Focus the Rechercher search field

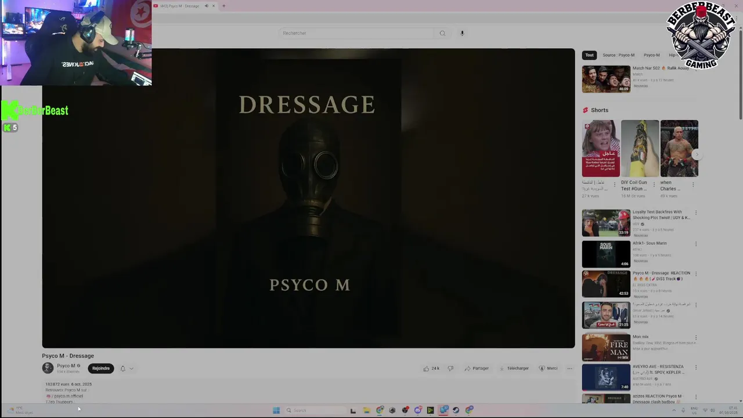[x=356, y=33]
